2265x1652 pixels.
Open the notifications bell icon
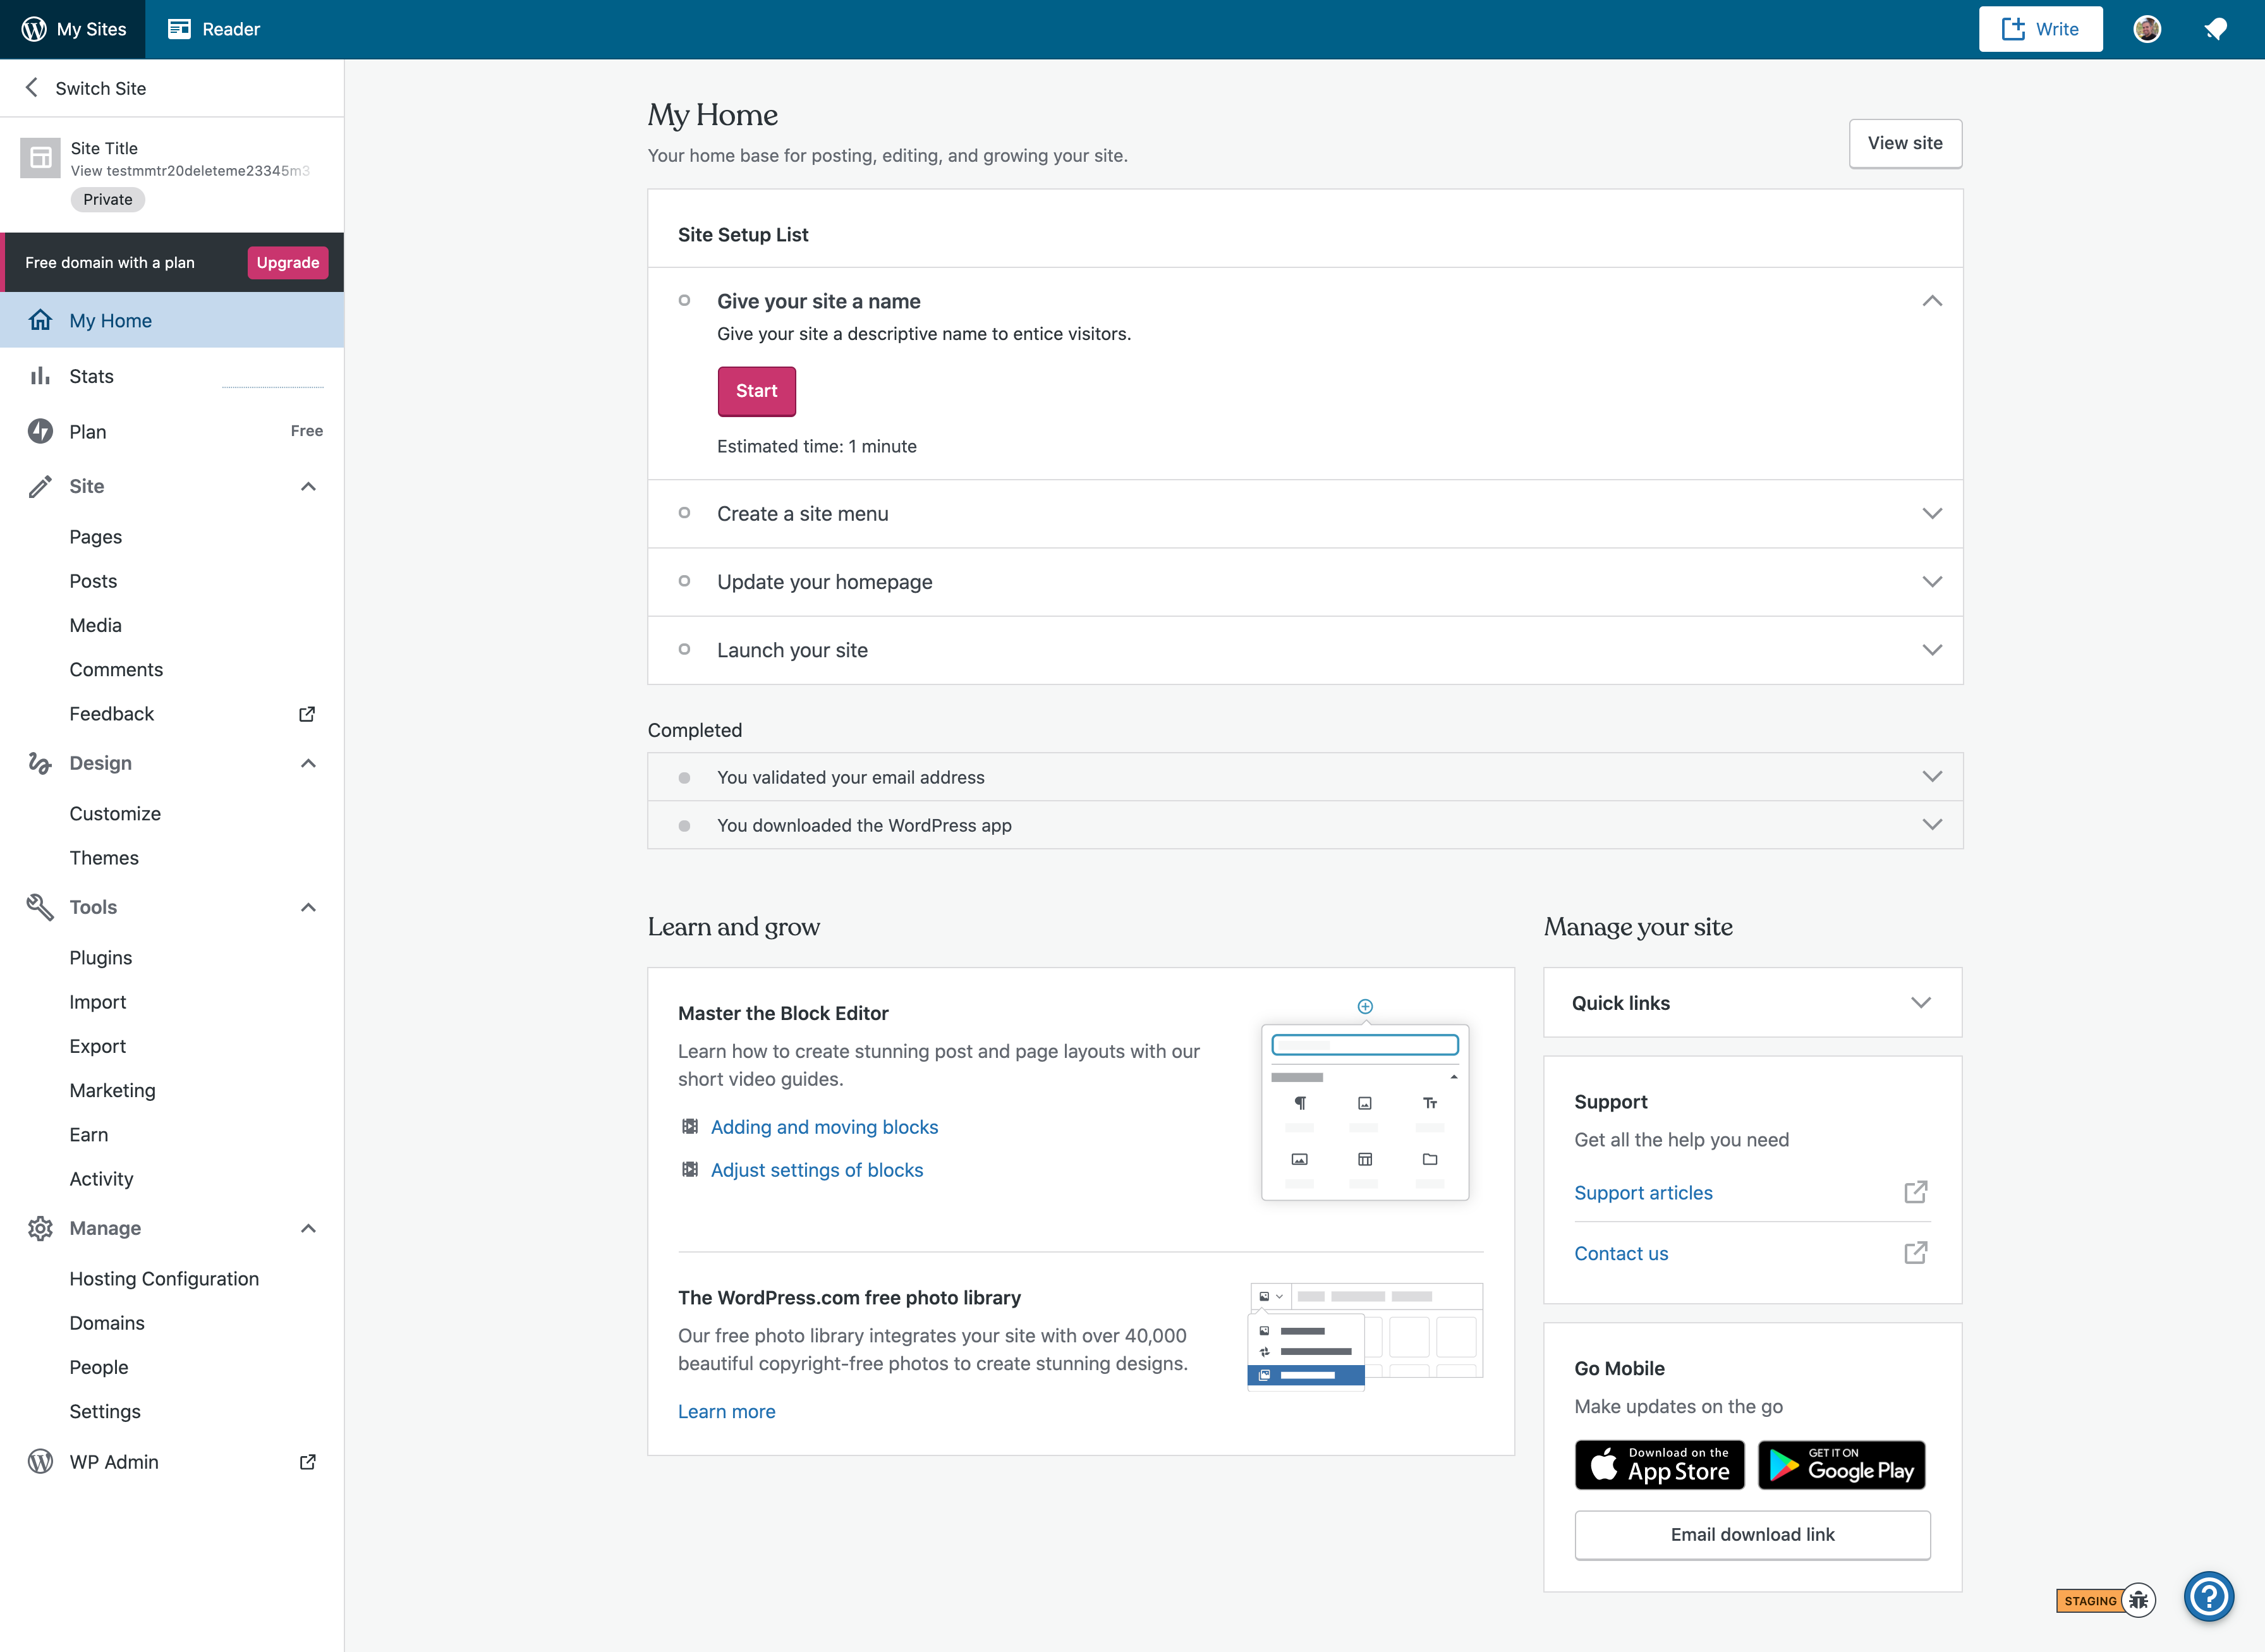[2216, 29]
